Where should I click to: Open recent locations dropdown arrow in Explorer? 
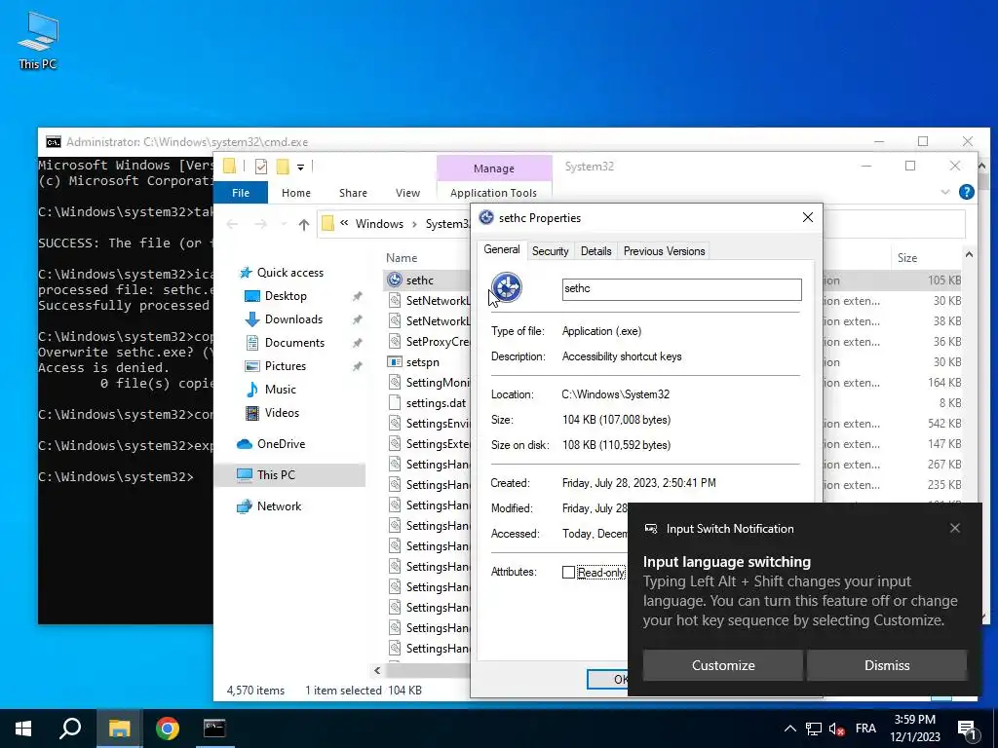pos(284,225)
